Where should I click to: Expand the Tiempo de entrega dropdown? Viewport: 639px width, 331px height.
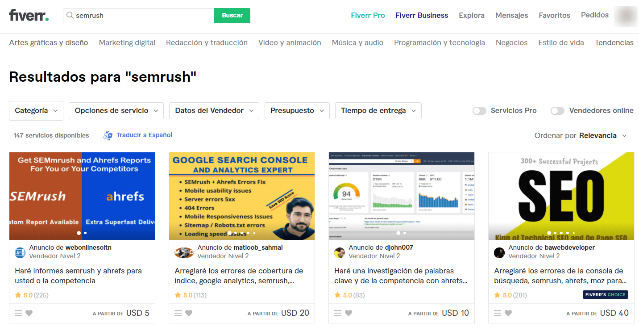coord(378,110)
